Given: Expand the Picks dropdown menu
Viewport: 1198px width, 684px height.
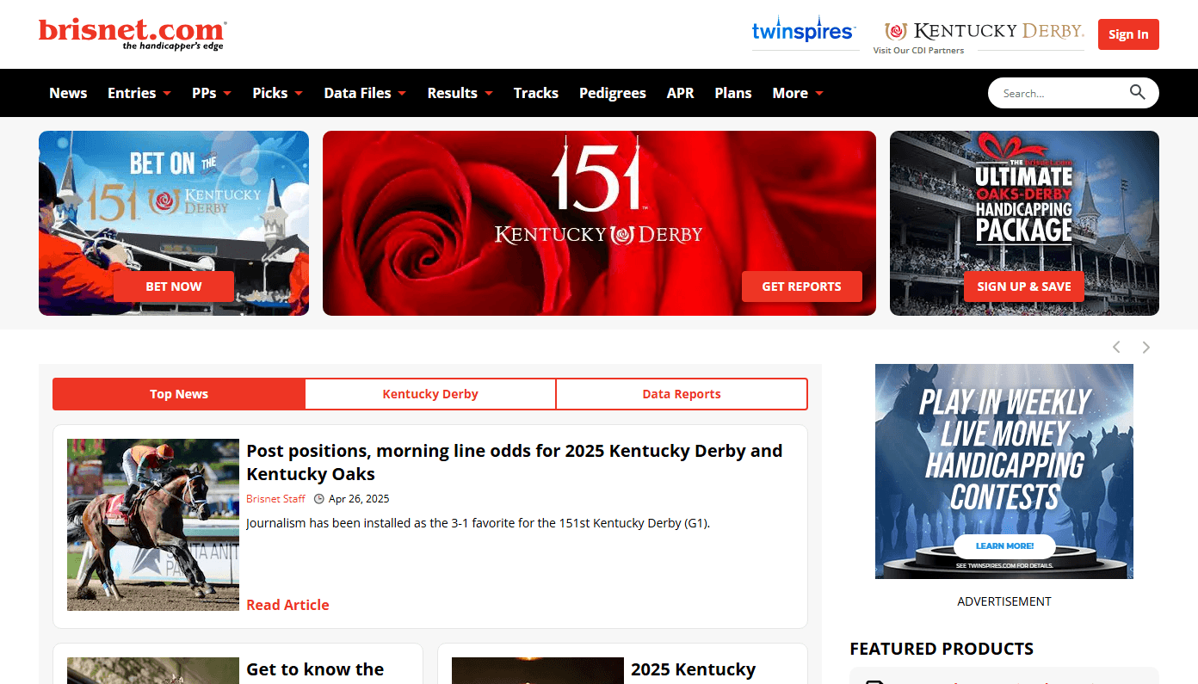Looking at the screenshot, I should click(x=277, y=93).
